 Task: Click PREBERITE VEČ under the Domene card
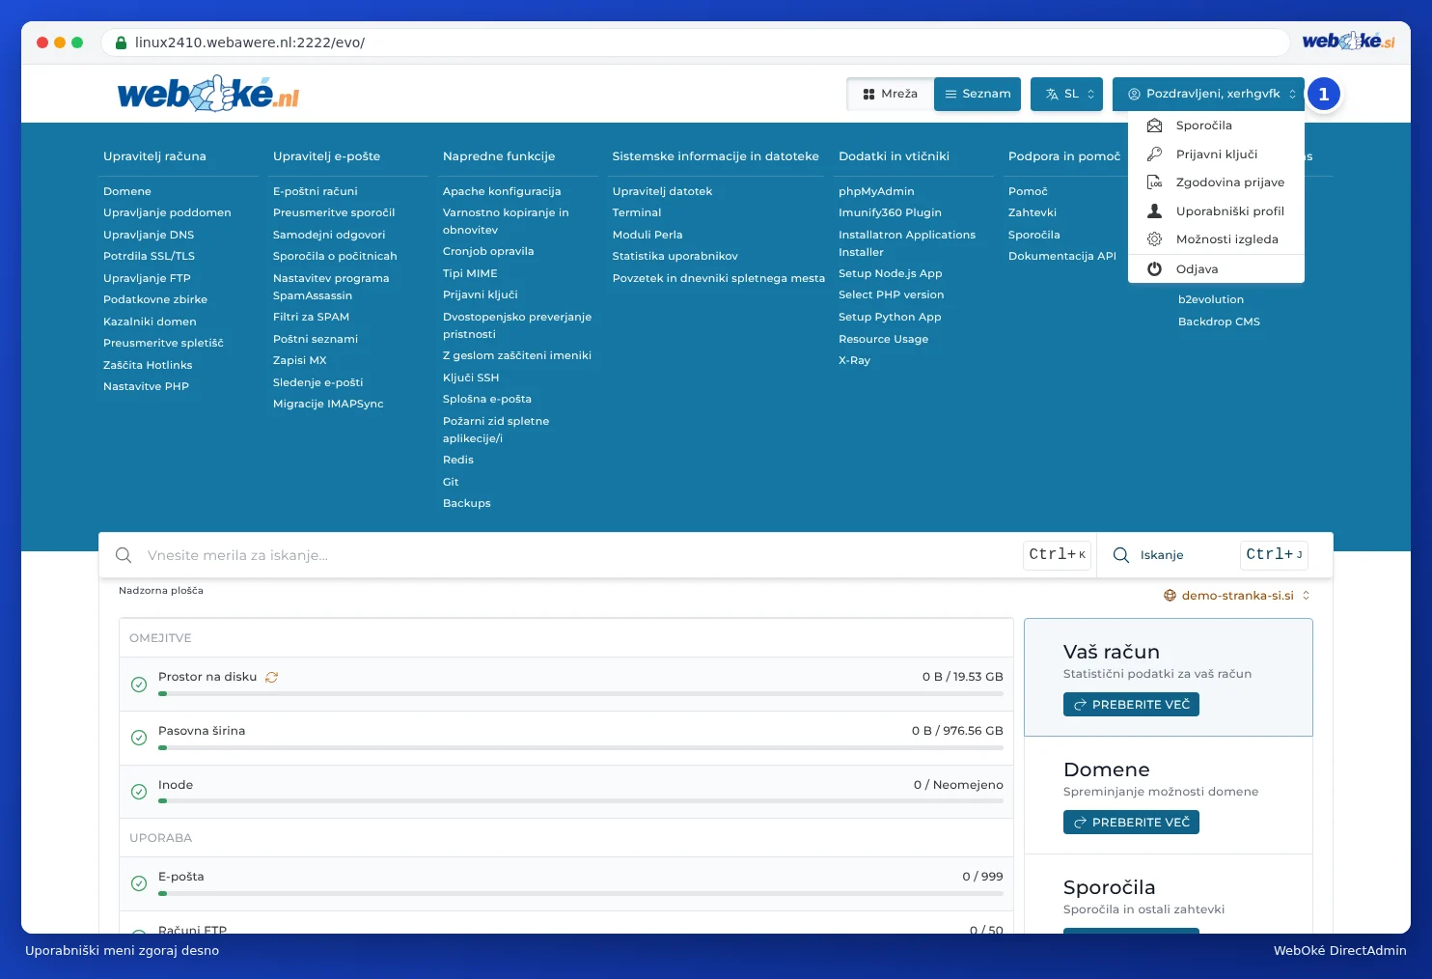click(1131, 823)
